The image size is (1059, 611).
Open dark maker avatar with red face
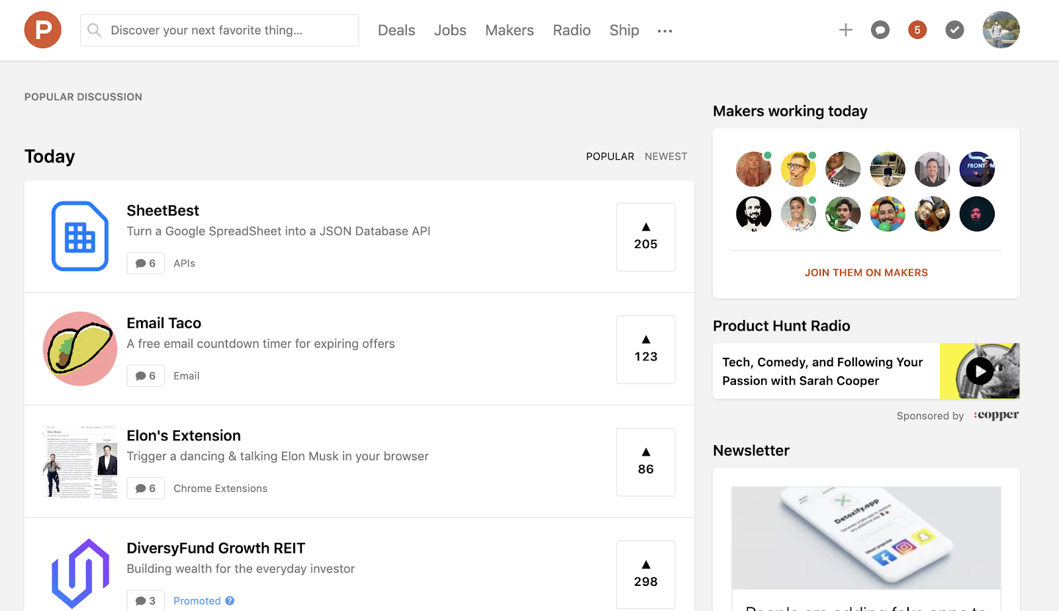coord(977,214)
